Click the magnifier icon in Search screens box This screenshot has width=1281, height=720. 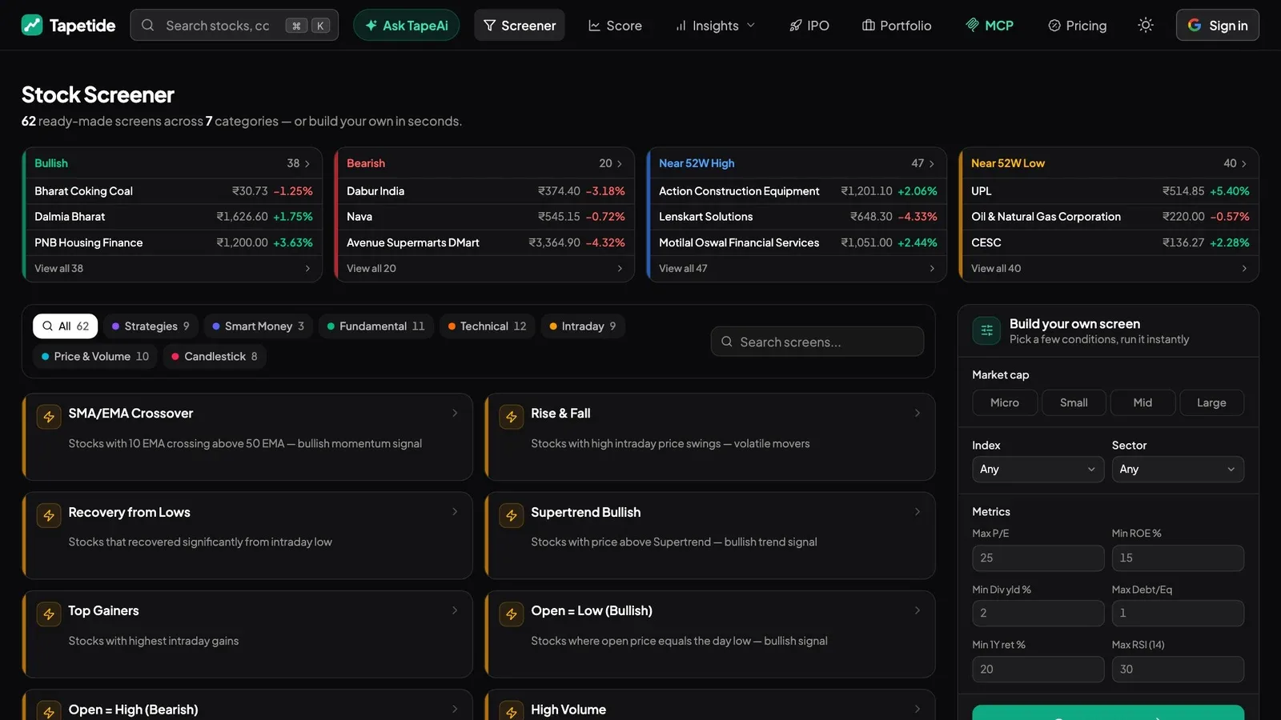(727, 342)
